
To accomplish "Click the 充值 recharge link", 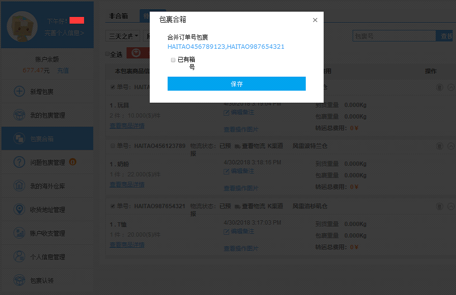I will click(x=63, y=70).
